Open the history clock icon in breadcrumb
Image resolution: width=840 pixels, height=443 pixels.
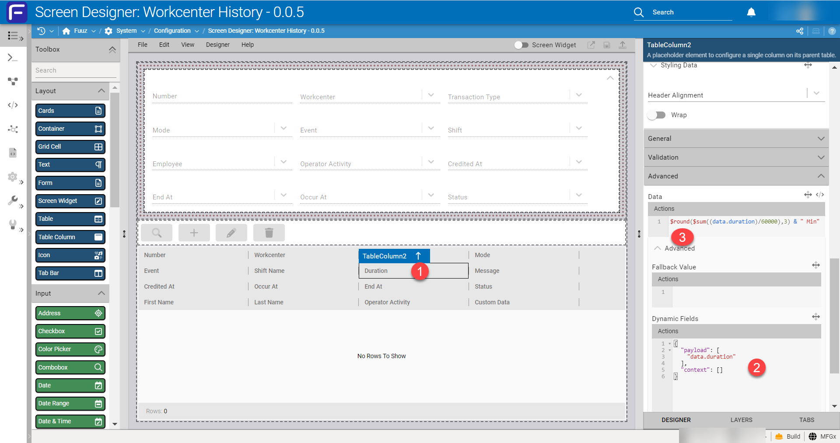tap(41, 31)
